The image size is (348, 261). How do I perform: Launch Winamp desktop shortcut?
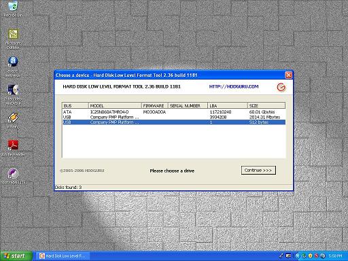[13, 120]
